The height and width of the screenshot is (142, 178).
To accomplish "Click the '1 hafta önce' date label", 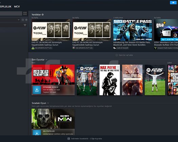I will tap(118, 18).
